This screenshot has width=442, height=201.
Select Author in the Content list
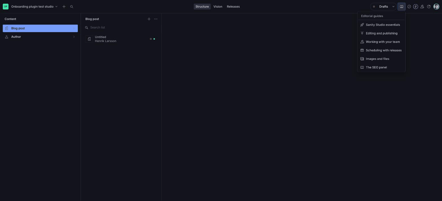point(40,37)
